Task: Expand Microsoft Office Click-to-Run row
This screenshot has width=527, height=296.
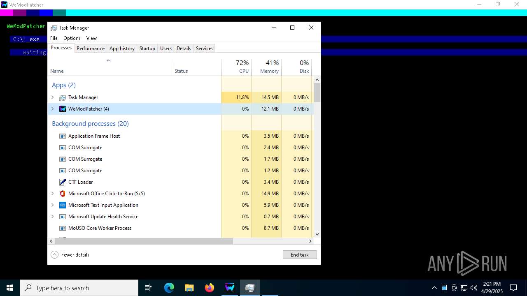Action: (x=52, y=194)
